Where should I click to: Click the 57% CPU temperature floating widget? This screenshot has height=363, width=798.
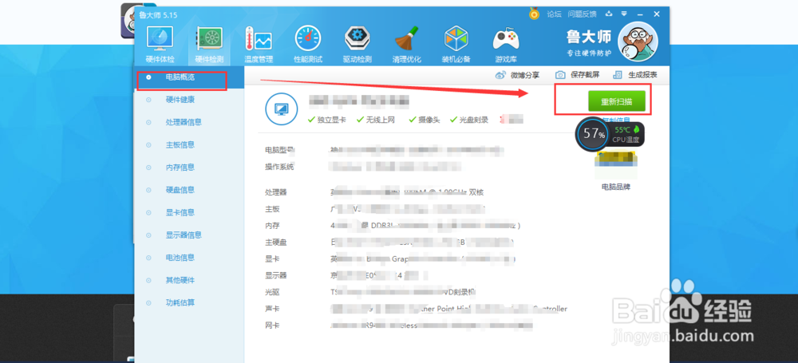coord(610,134)
